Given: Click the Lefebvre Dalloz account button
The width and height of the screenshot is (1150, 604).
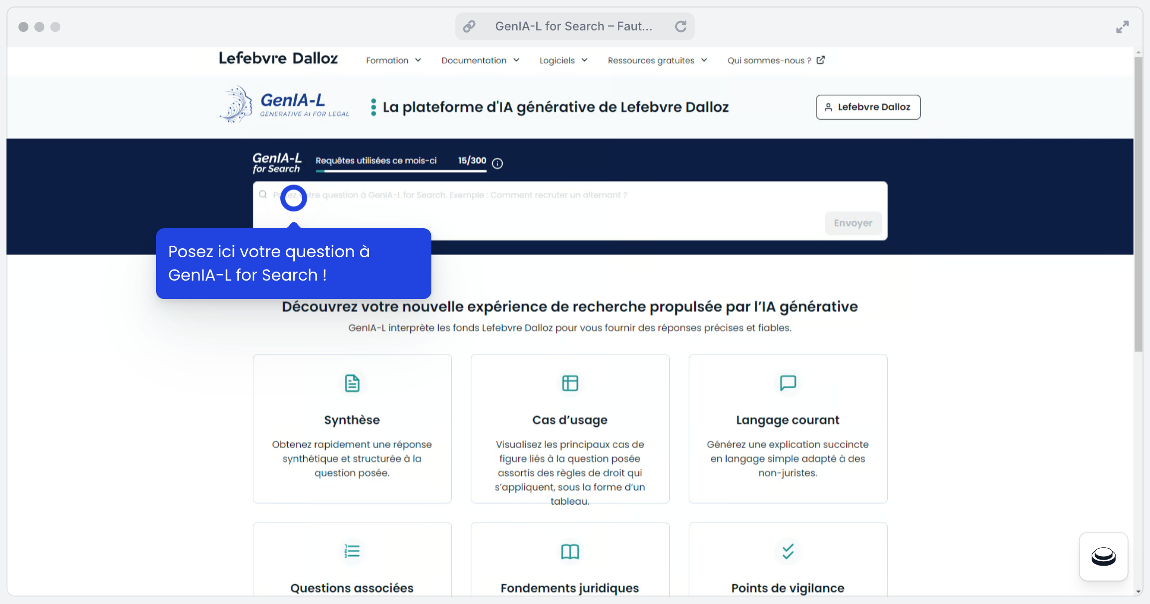Looking at the screenshot, I should pos(868,107).
